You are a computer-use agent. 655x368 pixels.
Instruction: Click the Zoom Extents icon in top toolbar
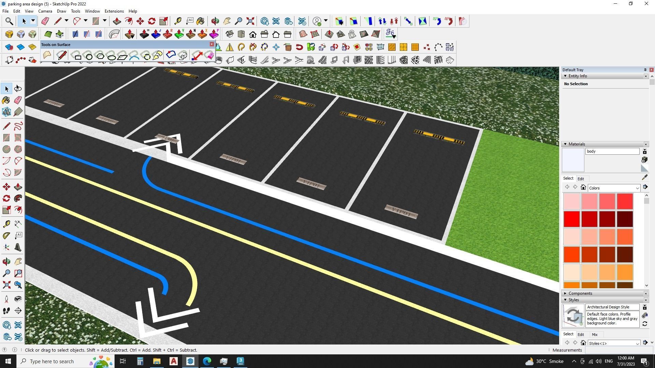(250, 21)
